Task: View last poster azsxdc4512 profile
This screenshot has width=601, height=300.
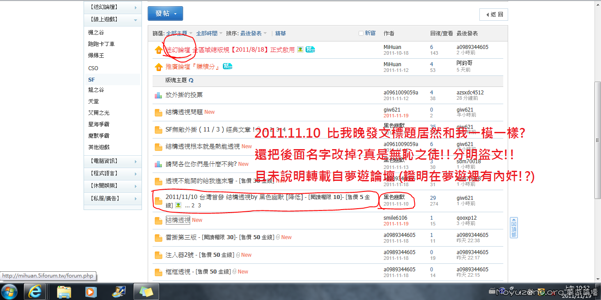Action: point(470,93)
